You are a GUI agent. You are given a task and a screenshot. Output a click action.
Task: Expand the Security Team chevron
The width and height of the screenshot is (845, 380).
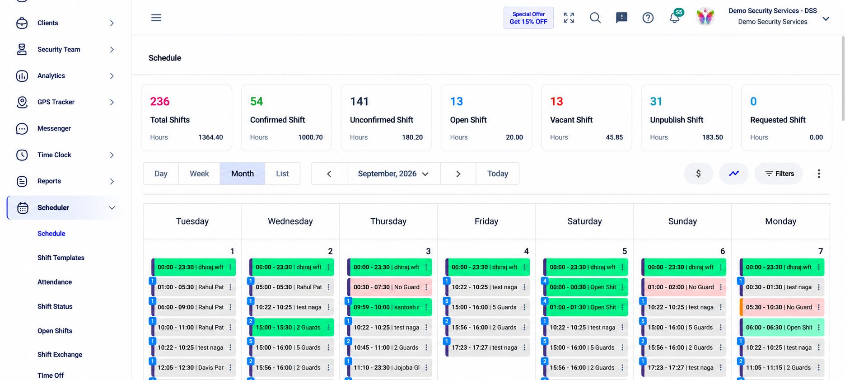pyautogui.click(x=112, y=49)
